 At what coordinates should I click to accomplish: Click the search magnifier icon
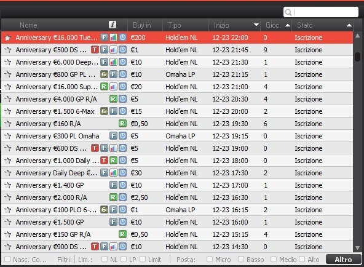[288, 12]
